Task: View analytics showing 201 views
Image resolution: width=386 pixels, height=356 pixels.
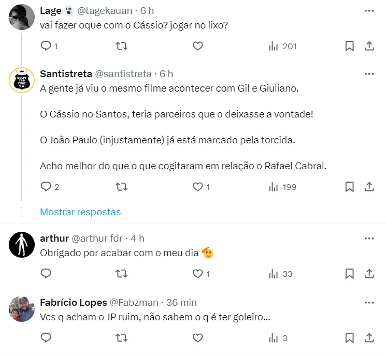Action: (282, 46)
